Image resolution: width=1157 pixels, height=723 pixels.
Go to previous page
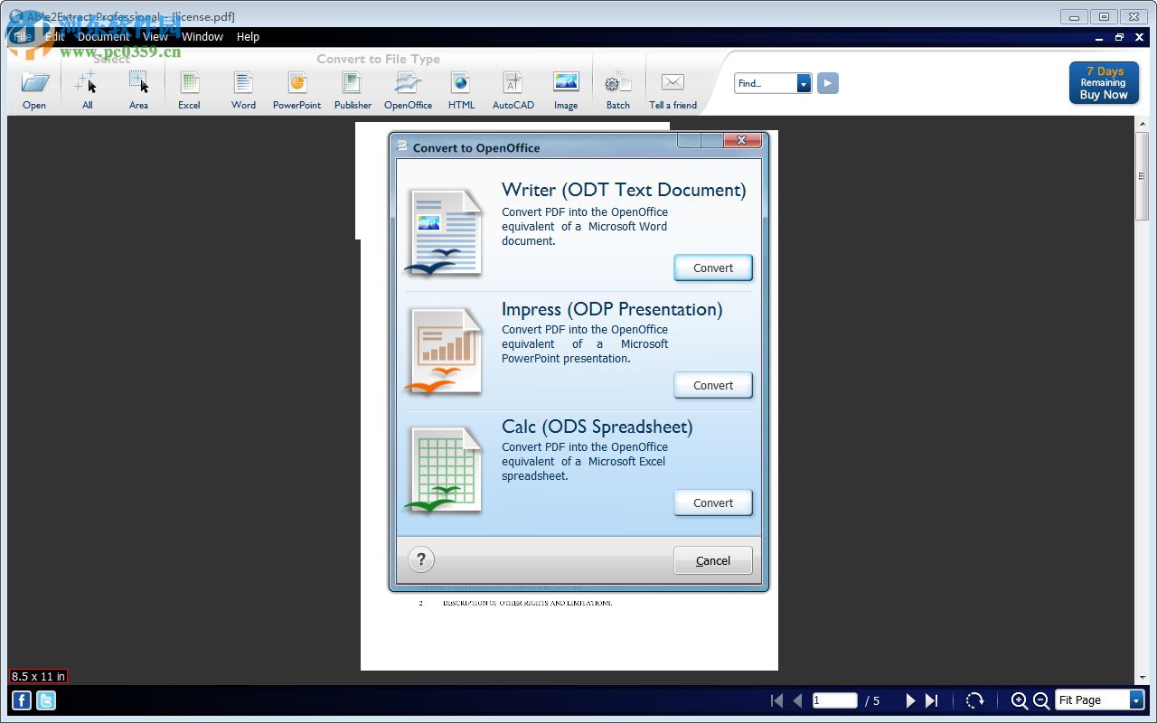(797, 700)
